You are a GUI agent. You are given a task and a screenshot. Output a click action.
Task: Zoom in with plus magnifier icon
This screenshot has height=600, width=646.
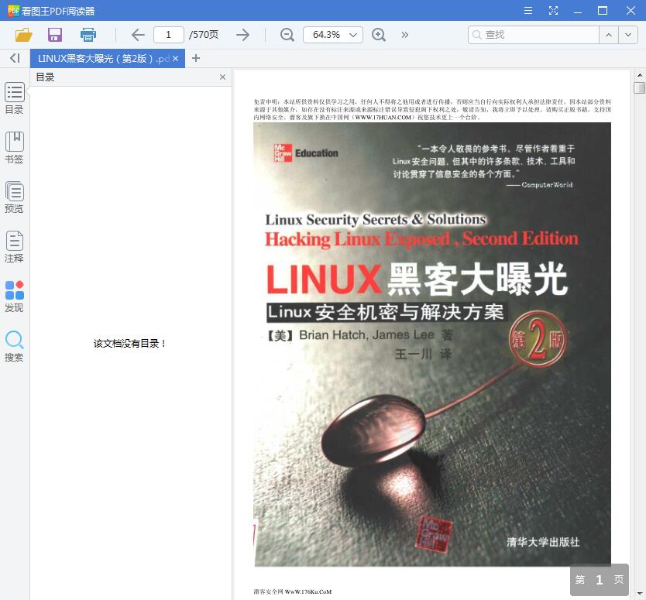click(379, 35)
